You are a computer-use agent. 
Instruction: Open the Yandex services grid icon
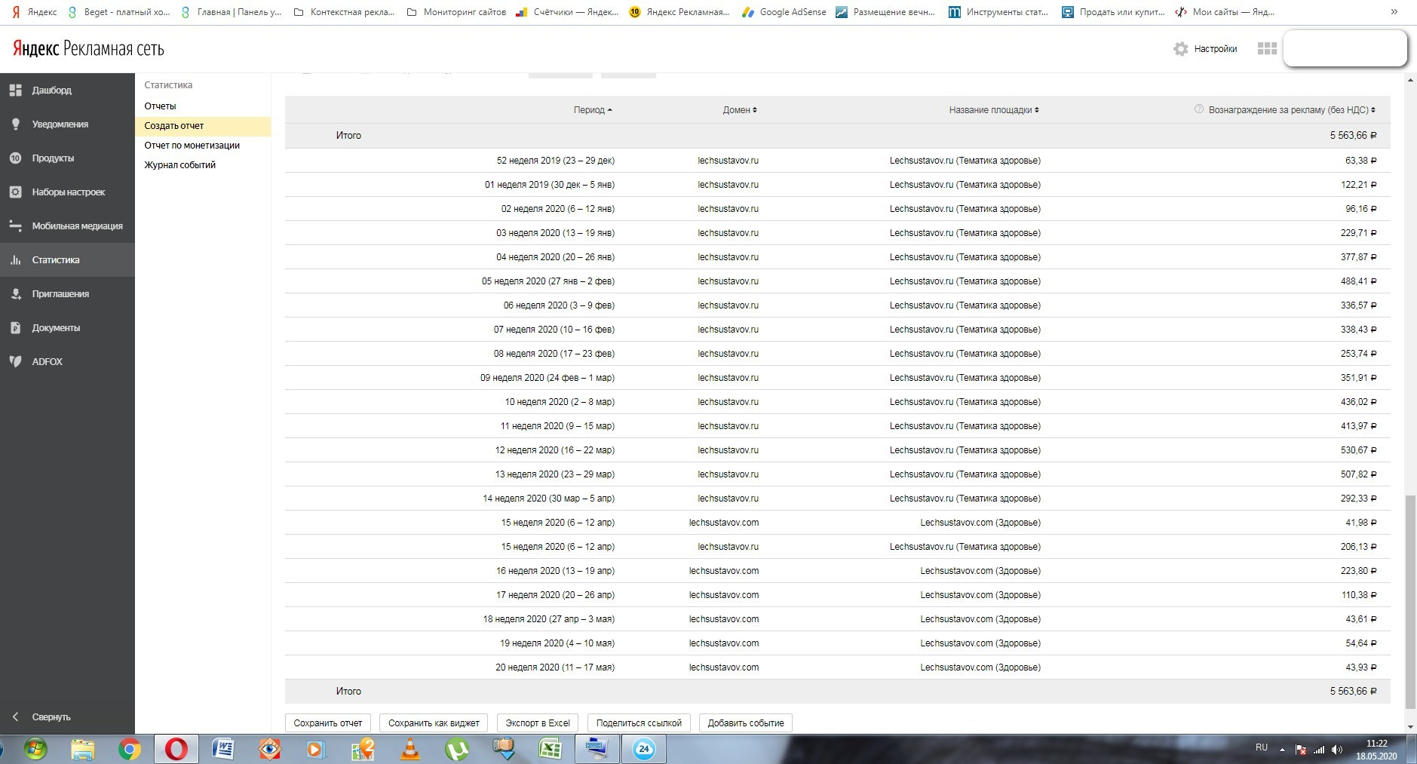(1267, 49)
